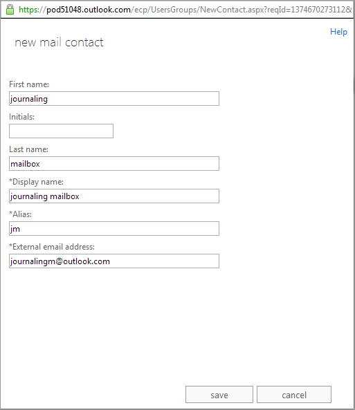
Task: Click the Alias label text
Action: 21,214
